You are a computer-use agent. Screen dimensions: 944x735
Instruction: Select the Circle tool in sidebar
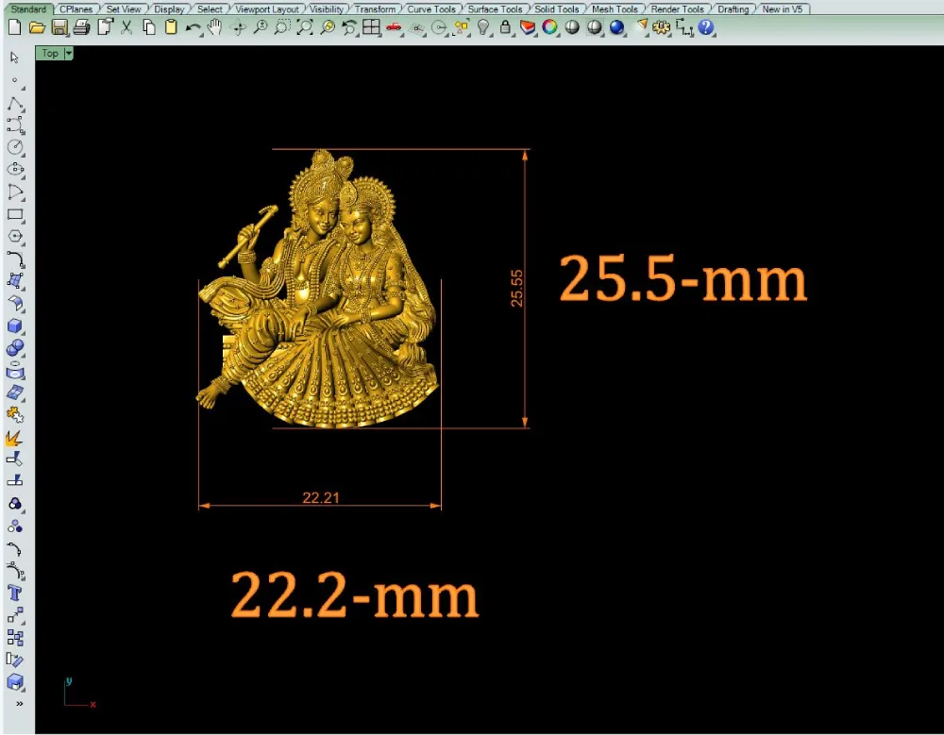pos(15,147)
